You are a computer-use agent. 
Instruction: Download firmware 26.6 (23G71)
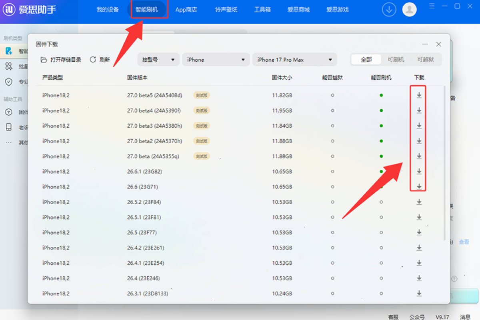419,187
